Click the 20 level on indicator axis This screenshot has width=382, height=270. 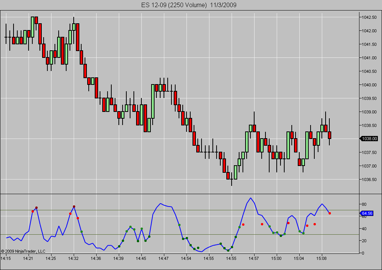364,241
